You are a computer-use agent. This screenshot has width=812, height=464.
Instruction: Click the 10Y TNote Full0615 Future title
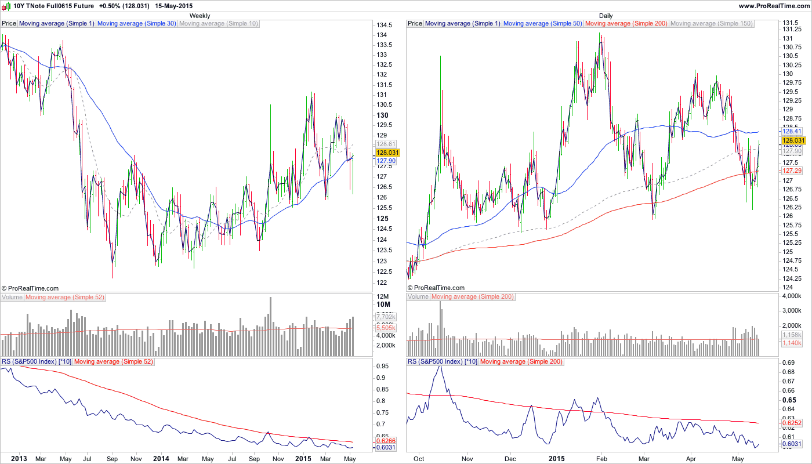tap(53, 6)
